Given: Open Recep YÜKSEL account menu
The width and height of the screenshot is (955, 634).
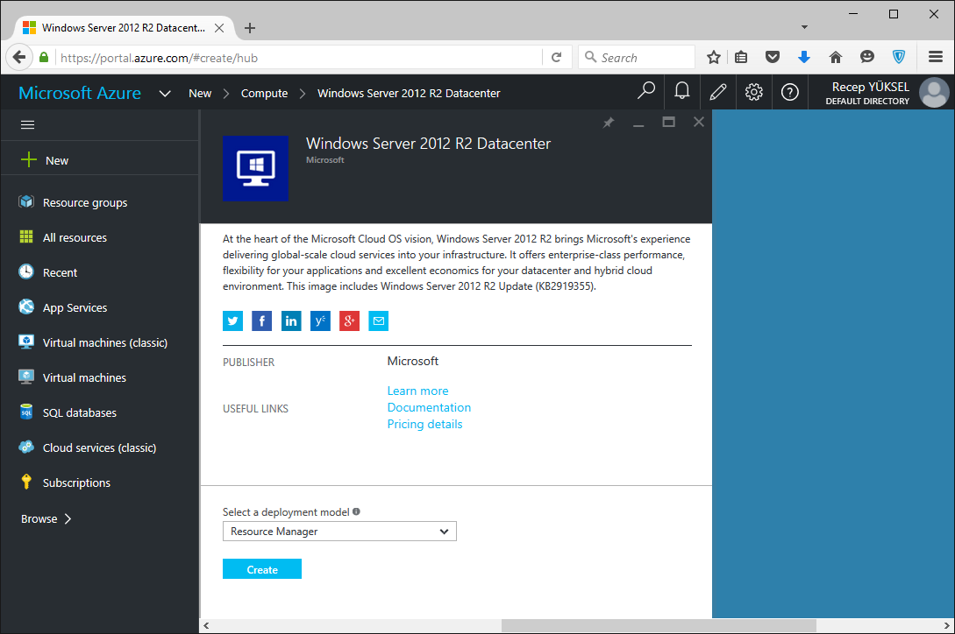Looking at the screenshot, I should point(870,93).
